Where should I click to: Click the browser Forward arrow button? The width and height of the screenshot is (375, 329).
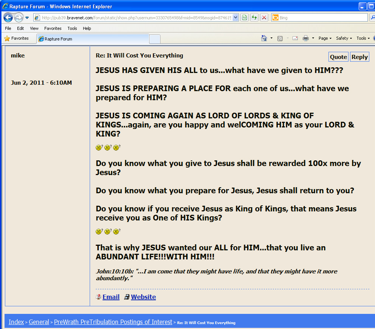pyautogui.click(x=19, y=17)
